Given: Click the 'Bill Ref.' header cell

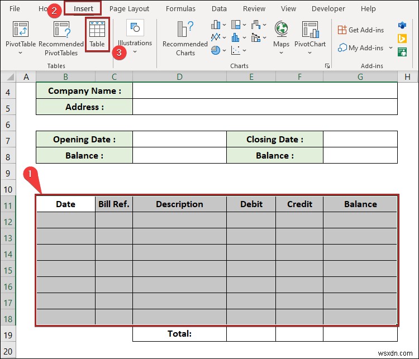Looking at the screenshot, I should point(114,204).
